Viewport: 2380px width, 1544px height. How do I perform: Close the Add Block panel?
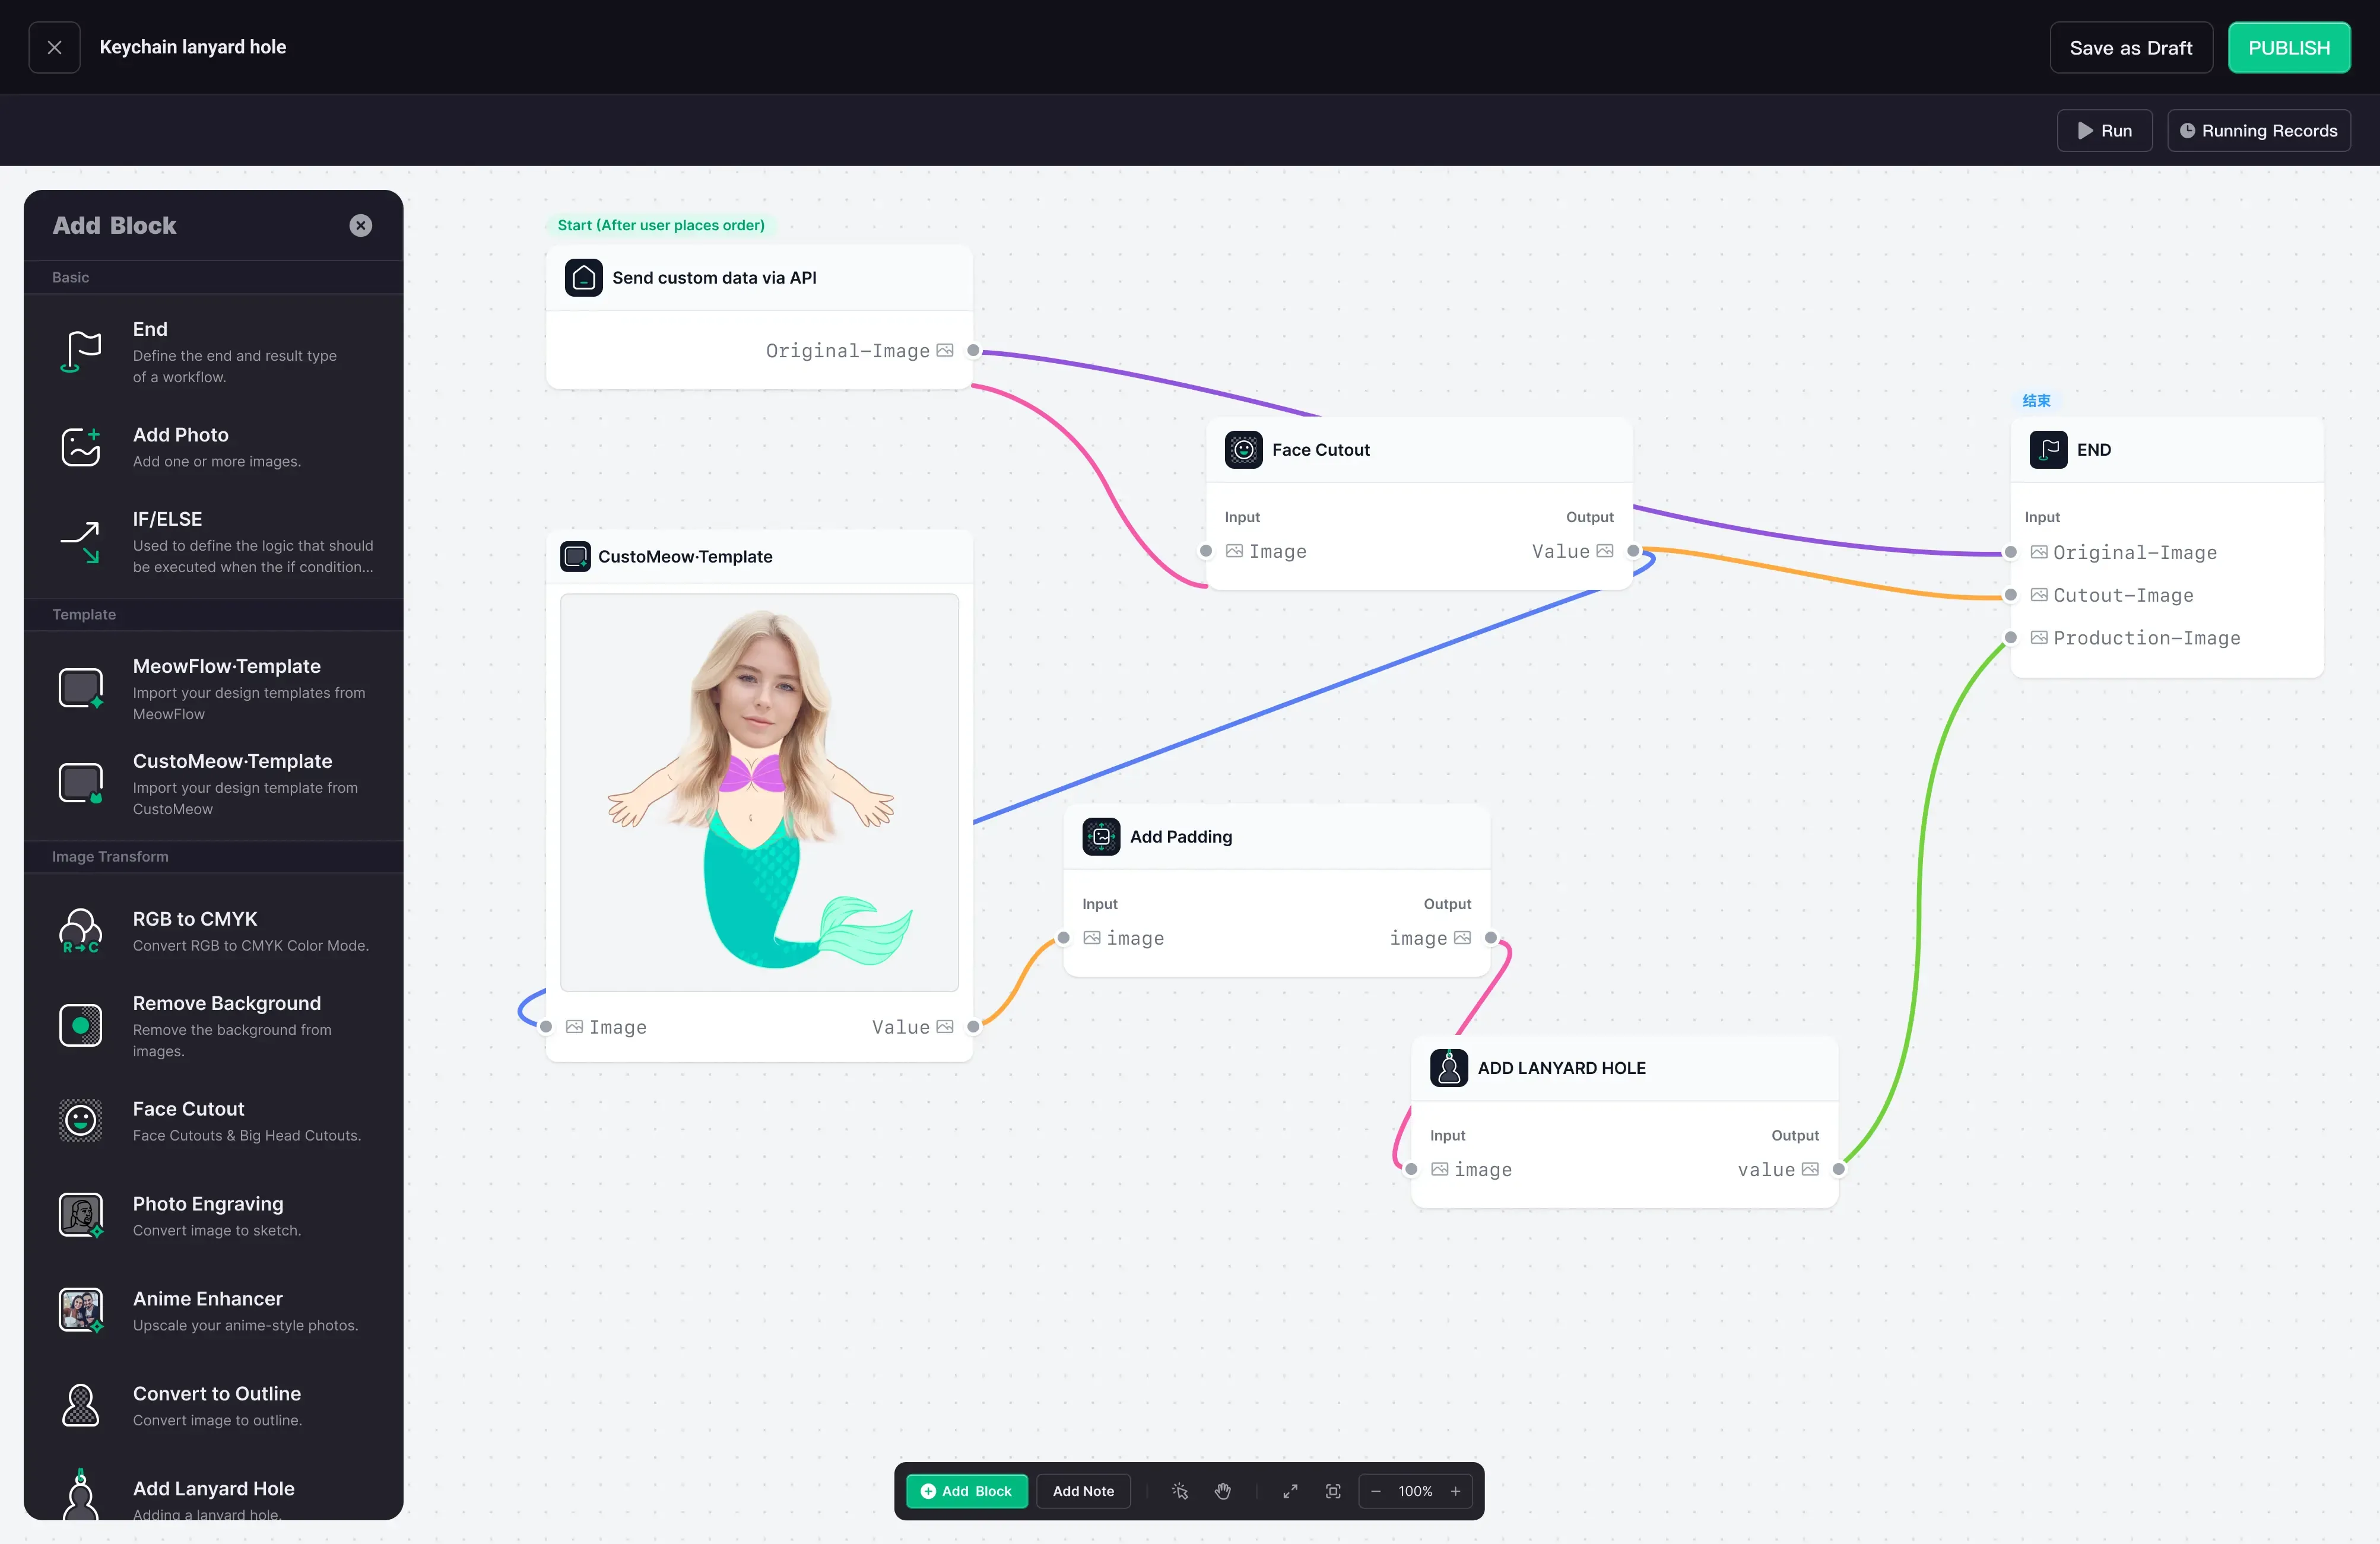(x=361, y=226)
